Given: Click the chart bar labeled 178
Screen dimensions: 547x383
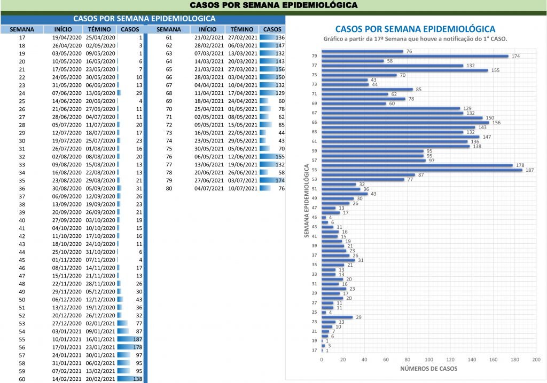Looking at the screenshot, I should click(417, 165).
